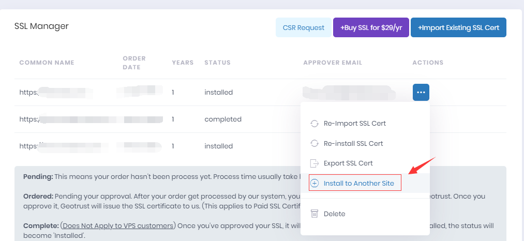Click the Status column header

click(x=218, y=63)
